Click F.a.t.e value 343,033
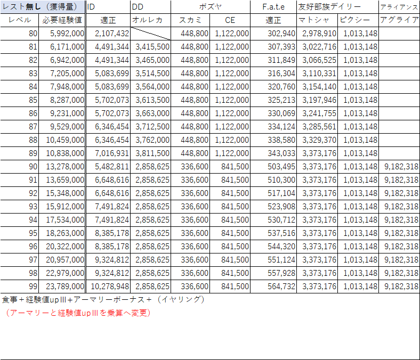 click(x=273, y=153)
